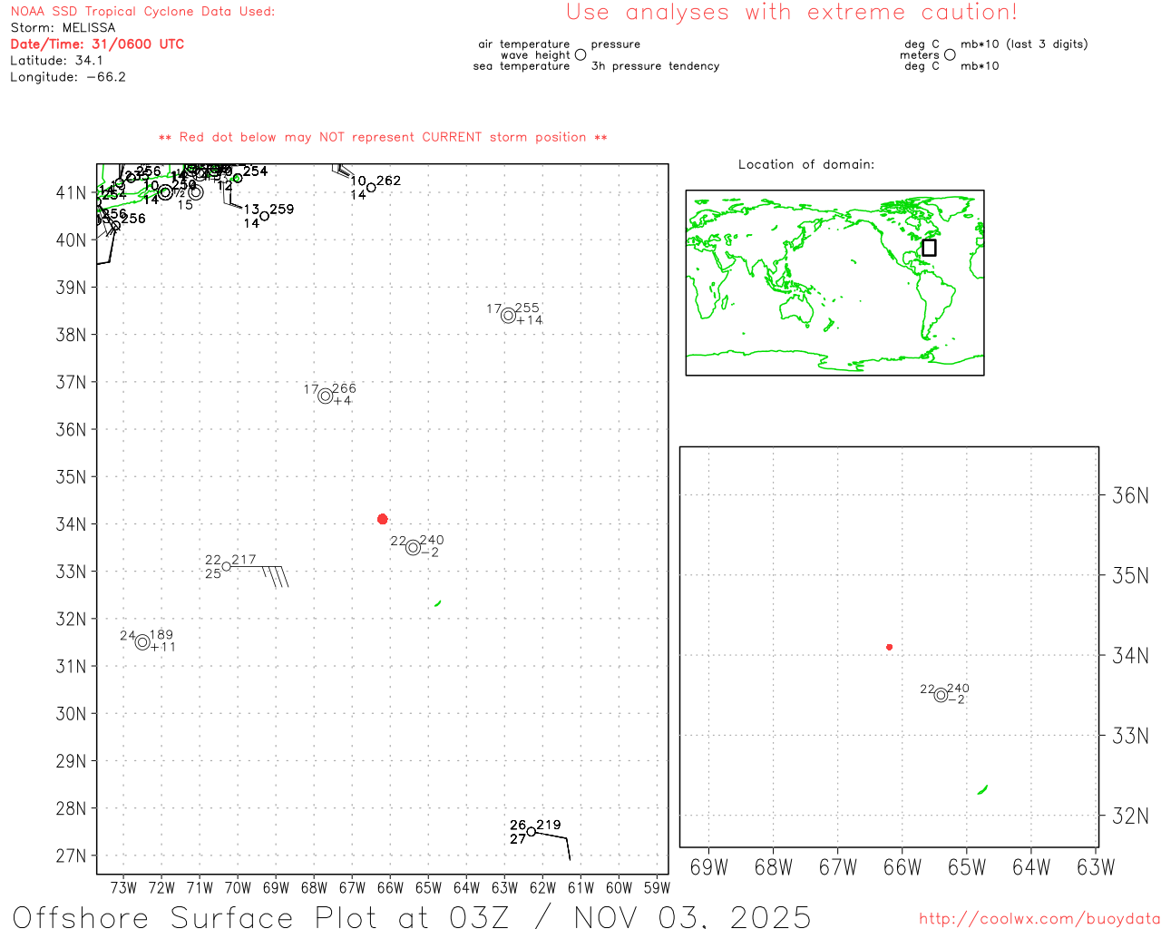Pick the station circle with pressure 217
Screen dimensions: 1161x929
coord(227,566)
